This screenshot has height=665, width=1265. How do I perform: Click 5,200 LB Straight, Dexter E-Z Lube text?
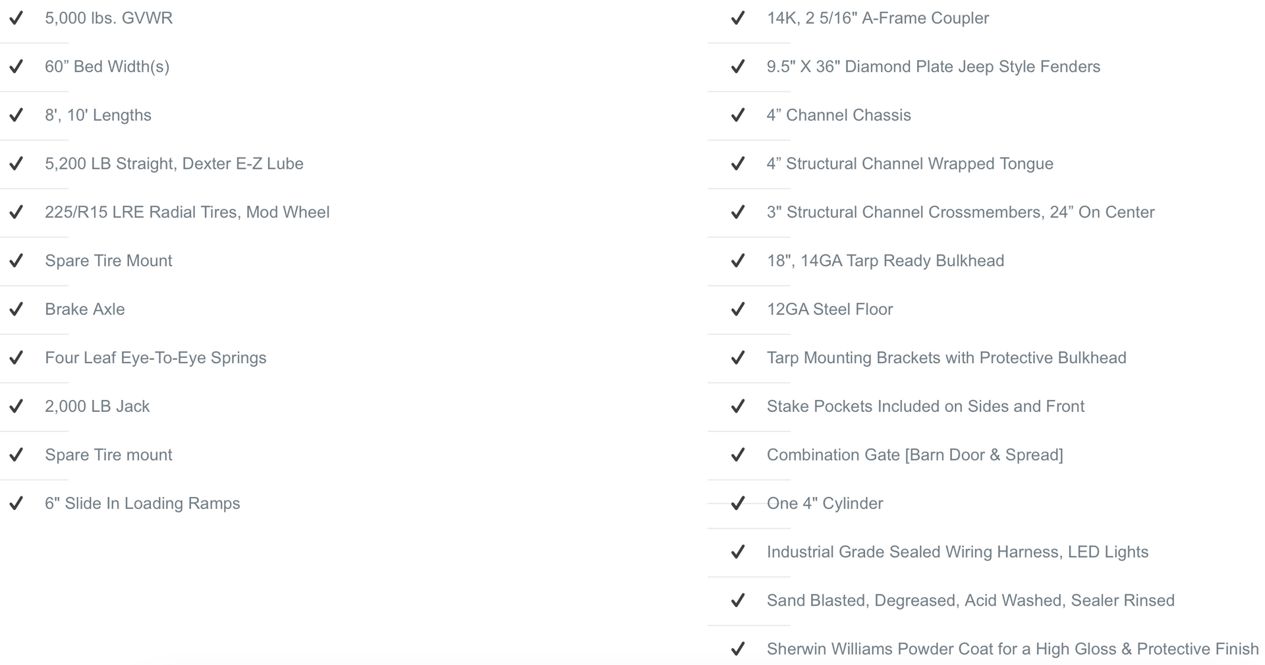(174, 163)
